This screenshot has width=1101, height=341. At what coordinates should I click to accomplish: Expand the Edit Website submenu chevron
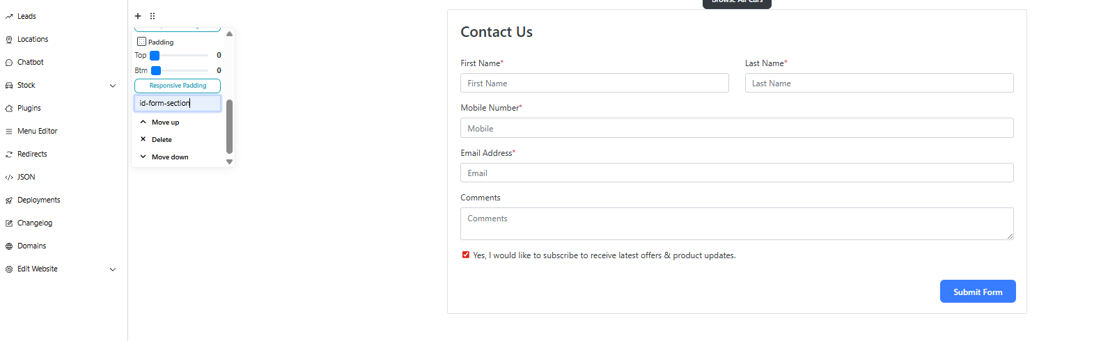113,269
